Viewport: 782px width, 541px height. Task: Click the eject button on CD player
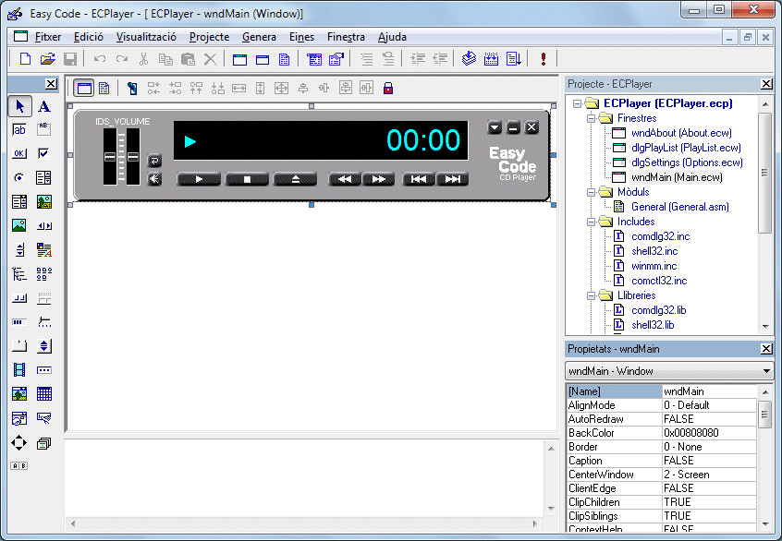[295, 179]
